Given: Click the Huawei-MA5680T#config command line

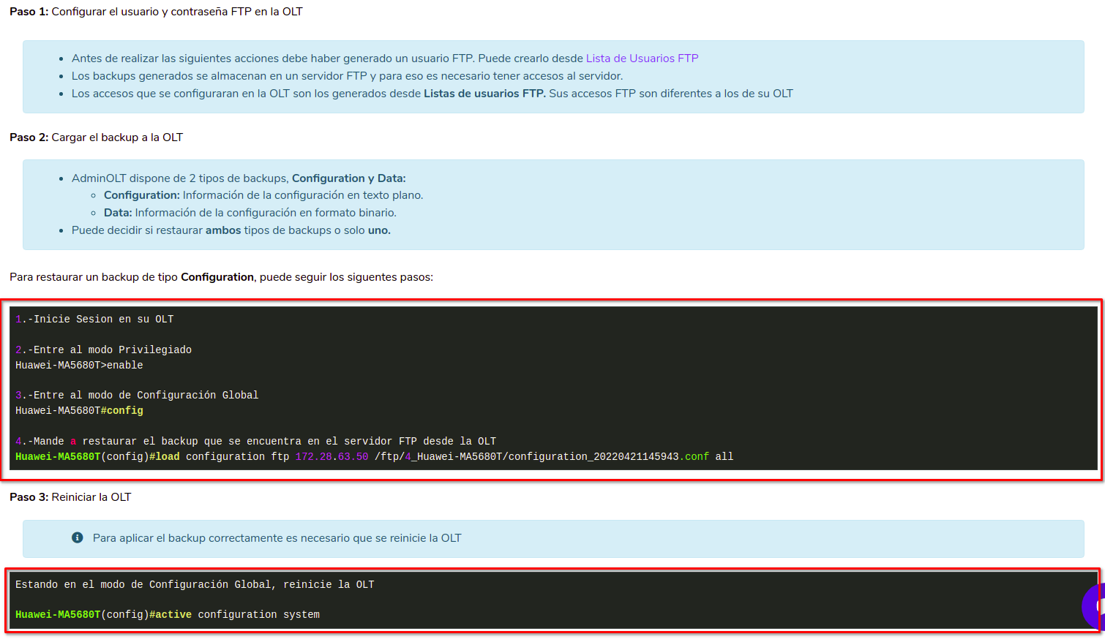Looking at the screenshot, I should [79, 411].
